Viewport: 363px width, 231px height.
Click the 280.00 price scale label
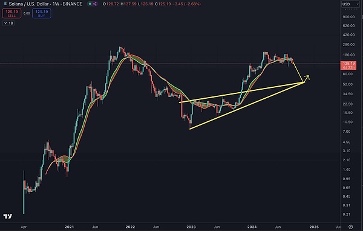click(348, 44)
